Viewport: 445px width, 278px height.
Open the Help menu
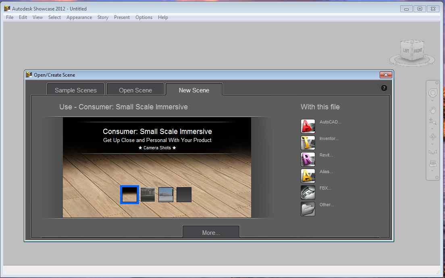[163, 17]
